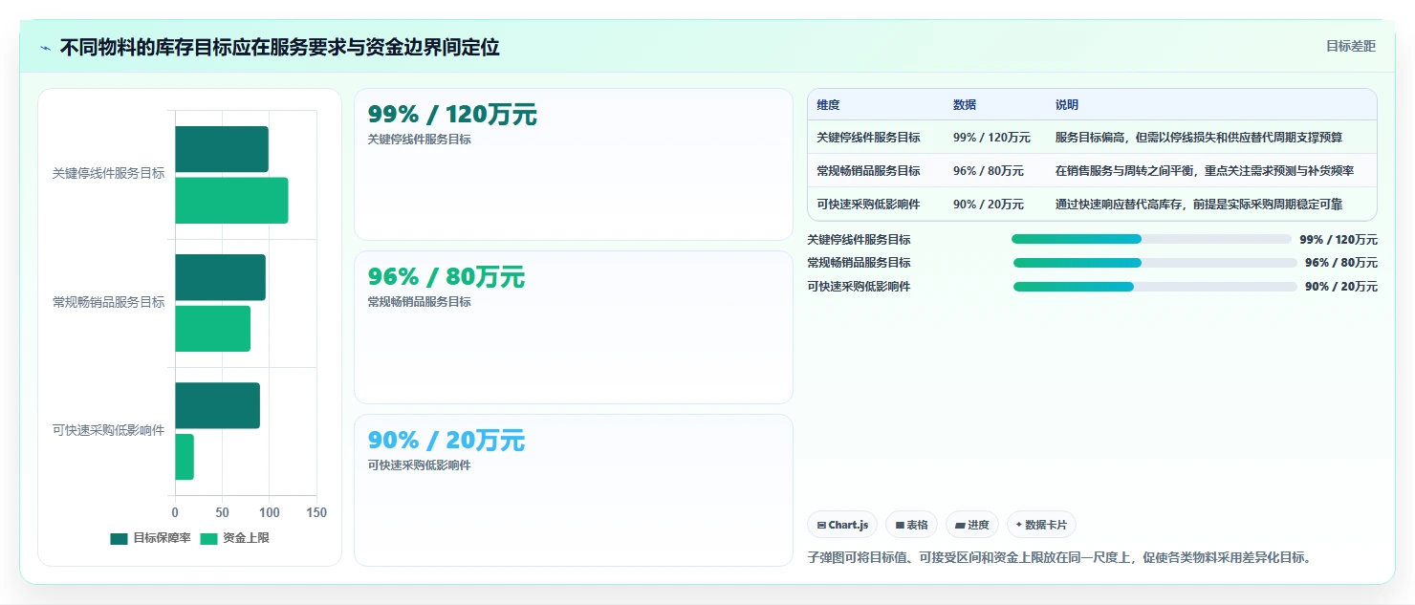The width and height of the screenshot is (1415, 605).
Task: Click progress row label 常规畅销品服务目标
Action: click(859, 263)
